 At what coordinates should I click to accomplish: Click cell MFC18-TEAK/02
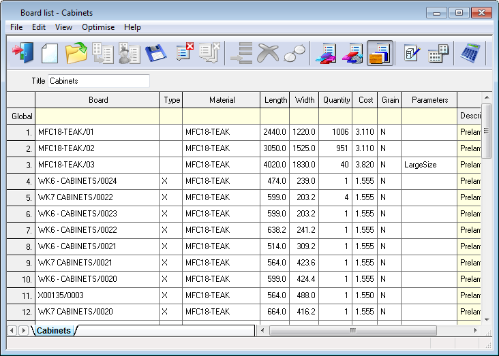pos(97,148)
